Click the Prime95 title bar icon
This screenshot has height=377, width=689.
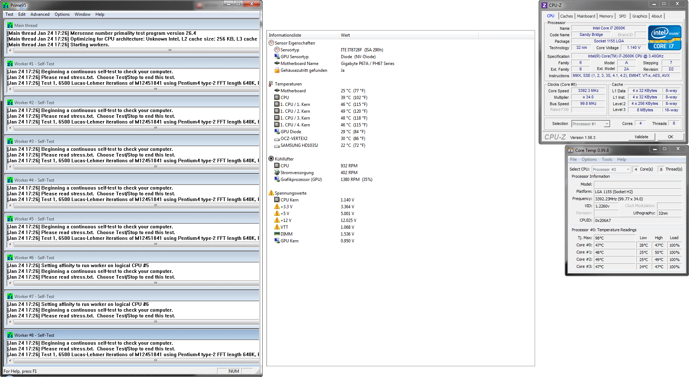pyautogui.click(x=6, y=5)
